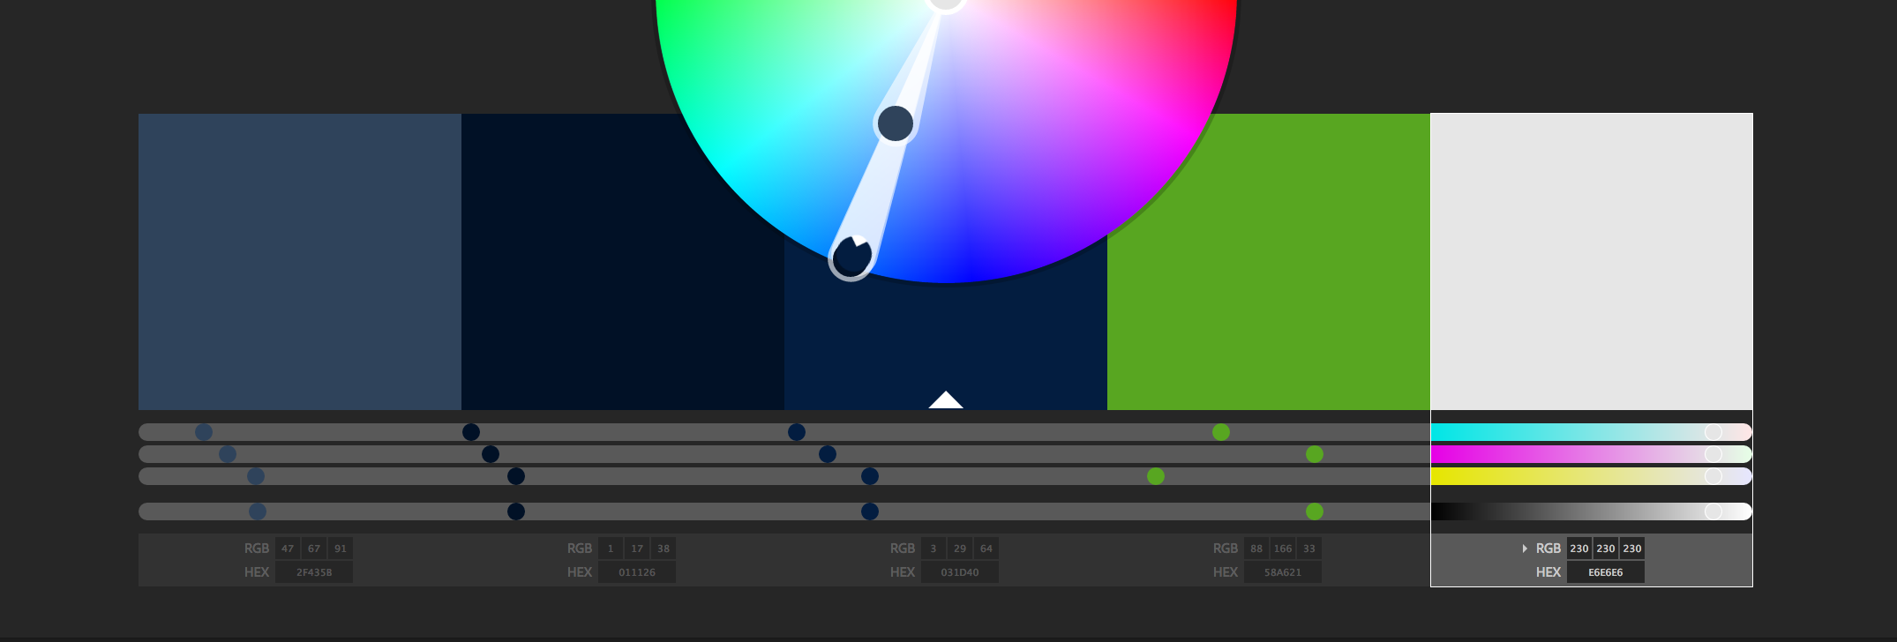
Task: Click the RGB field showing 88
Action: [1256, 549]
